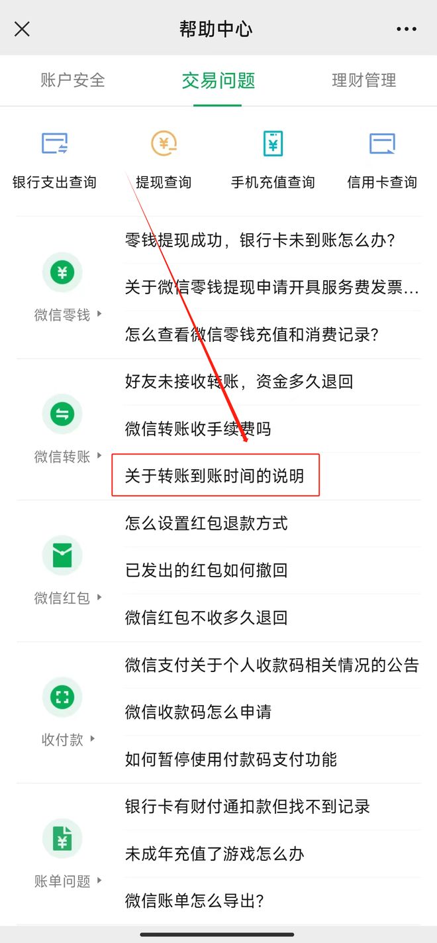Open the 手机充值查询 phone icon
The width and height of the screenshot is (437, 943).
pyautogui.click(x=273, y=143)
